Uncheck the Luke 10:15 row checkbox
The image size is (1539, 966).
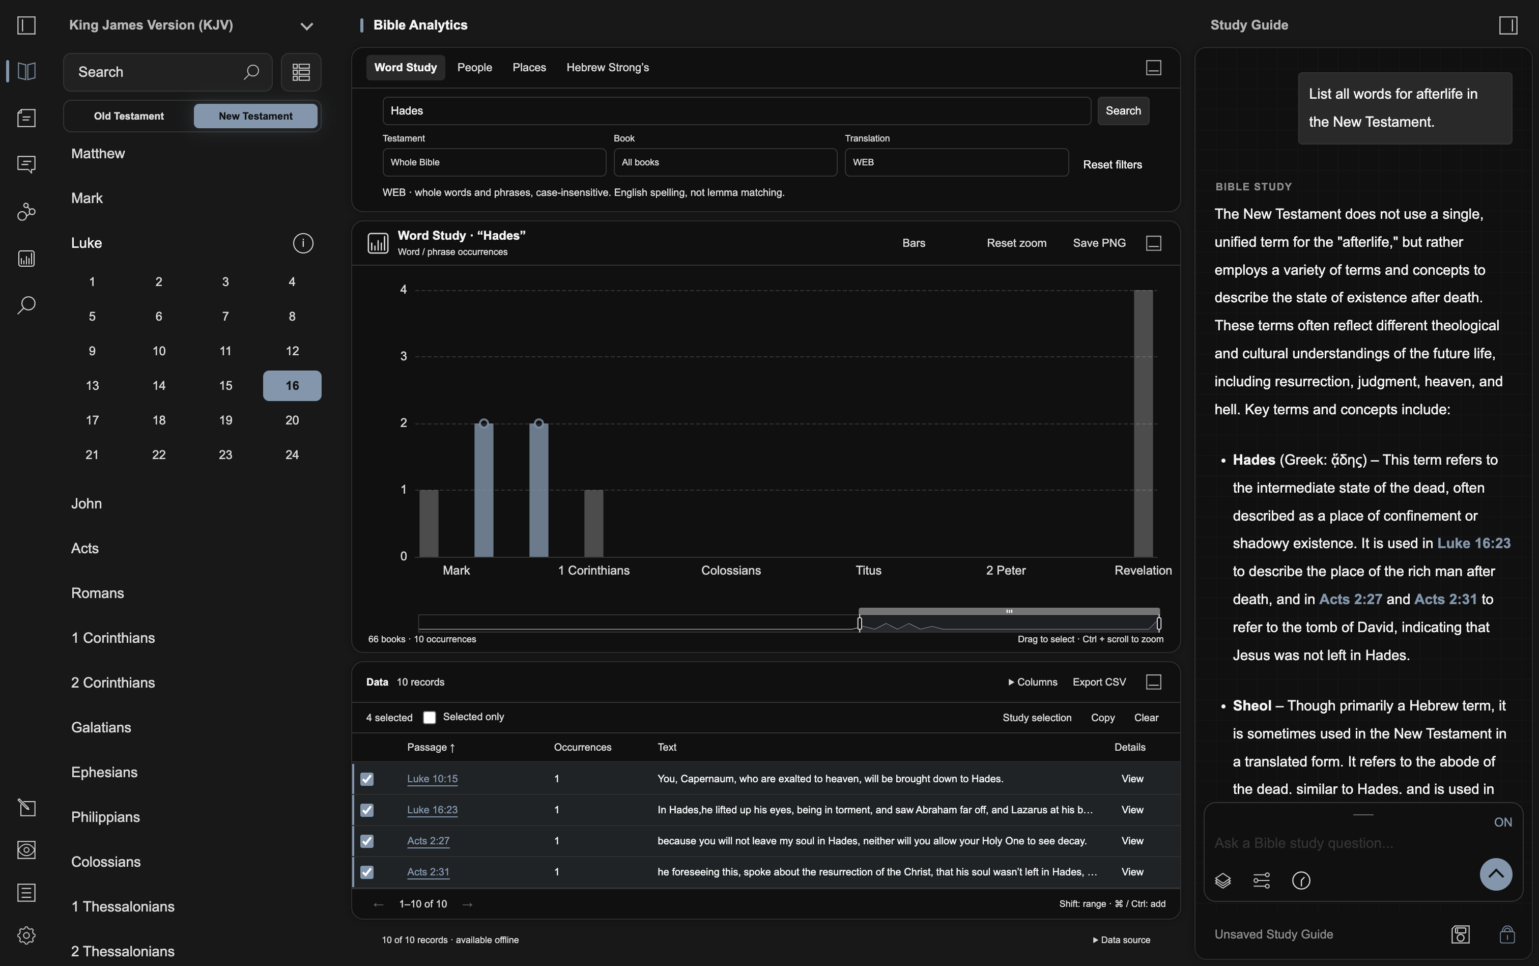click(x=367, y=779)
